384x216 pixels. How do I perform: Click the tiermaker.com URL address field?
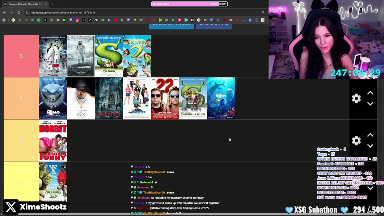(63, 13)
